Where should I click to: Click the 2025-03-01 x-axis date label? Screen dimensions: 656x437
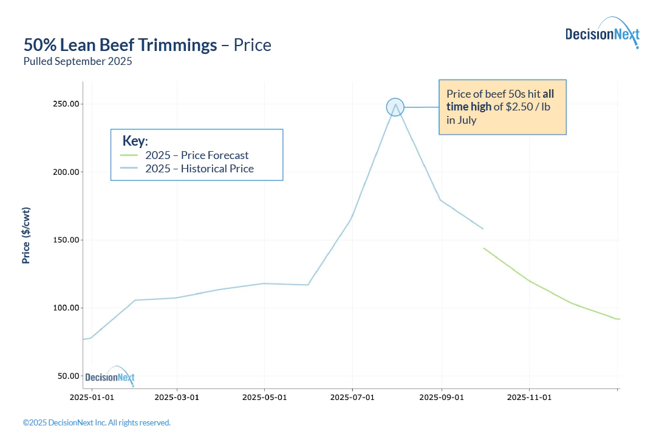[177, 398]
